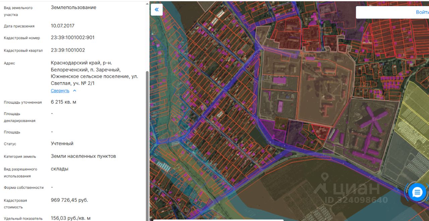Select unit value 156,03 руб./кв. м
Image resolution: width=429 pixels, height=221 pixels.
click(71, 218)
